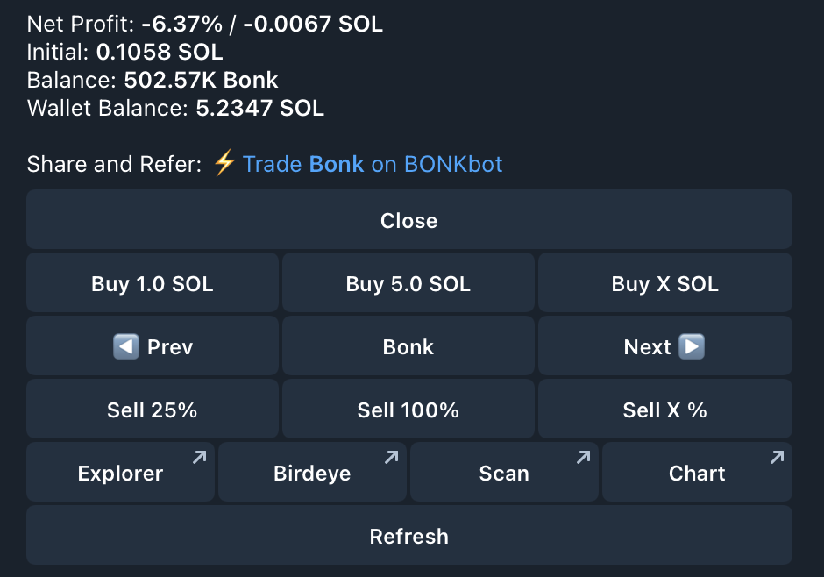Sell 25% of the Bonk position
Image resolution: width=824 pixels, height=577 pixels.
coord(152,410)
